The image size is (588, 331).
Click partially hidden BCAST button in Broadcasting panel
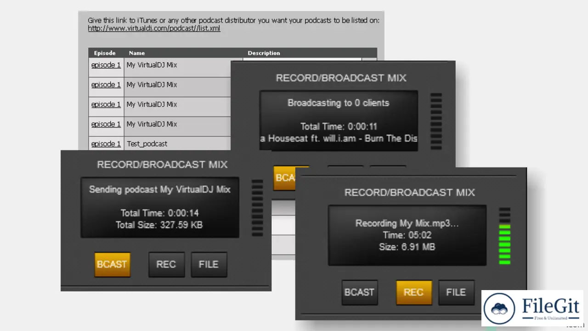click(x=284, y=177)
